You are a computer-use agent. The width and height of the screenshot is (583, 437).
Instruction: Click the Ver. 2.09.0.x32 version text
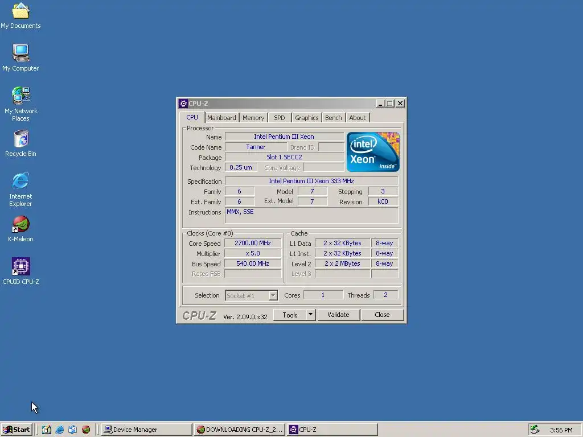245,317
